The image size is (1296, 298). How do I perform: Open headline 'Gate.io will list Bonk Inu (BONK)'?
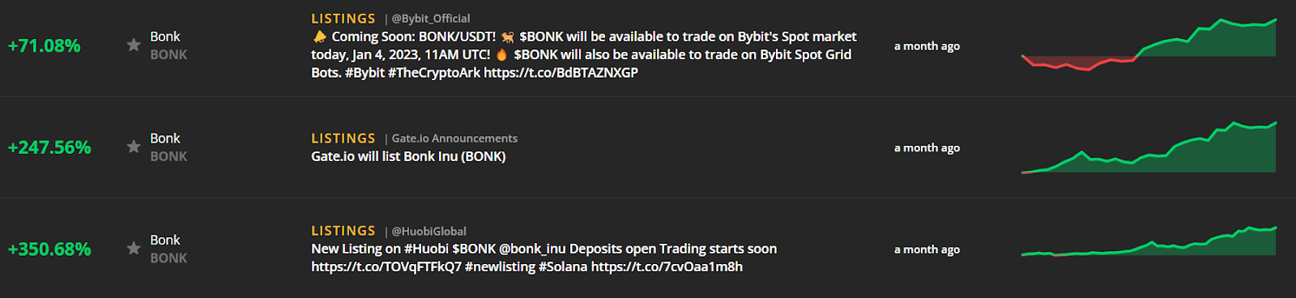point(408,156)
